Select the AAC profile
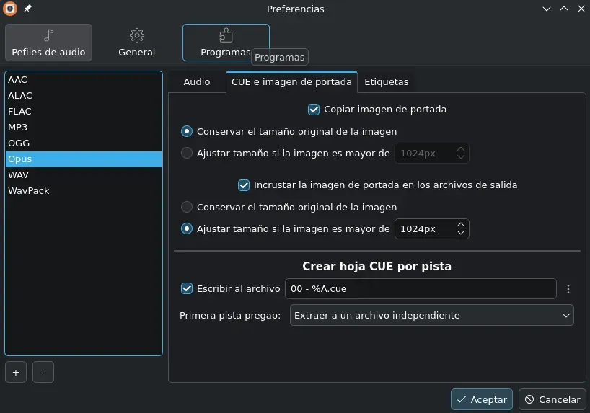The height and width of the screenshot is (413, 590). click(x=84, y=80)
